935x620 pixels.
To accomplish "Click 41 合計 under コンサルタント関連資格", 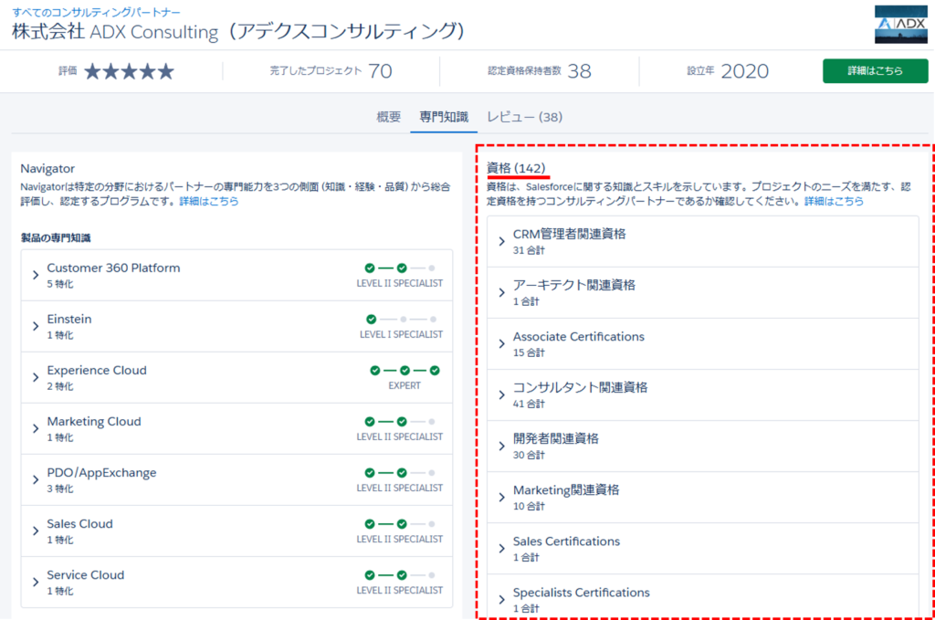I will (529, 405).
